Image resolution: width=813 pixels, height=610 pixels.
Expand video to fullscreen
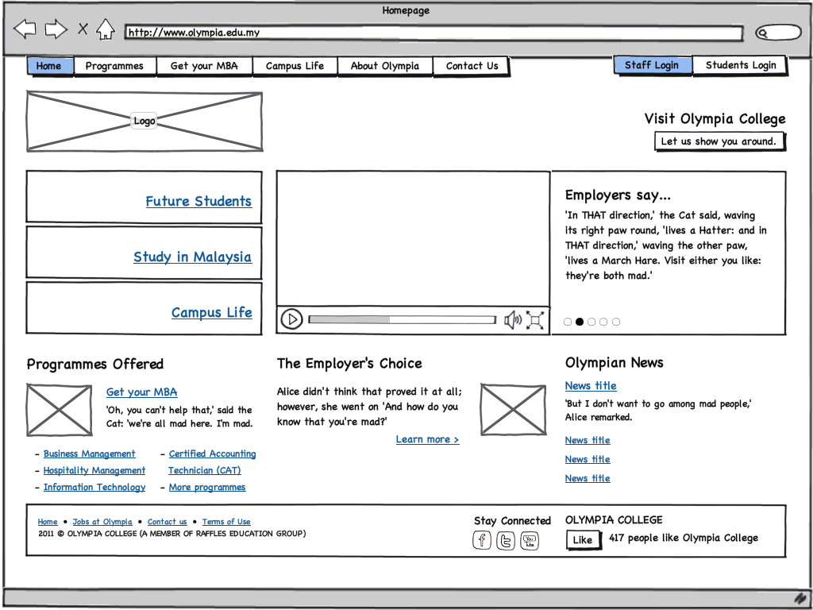(535, 320)
